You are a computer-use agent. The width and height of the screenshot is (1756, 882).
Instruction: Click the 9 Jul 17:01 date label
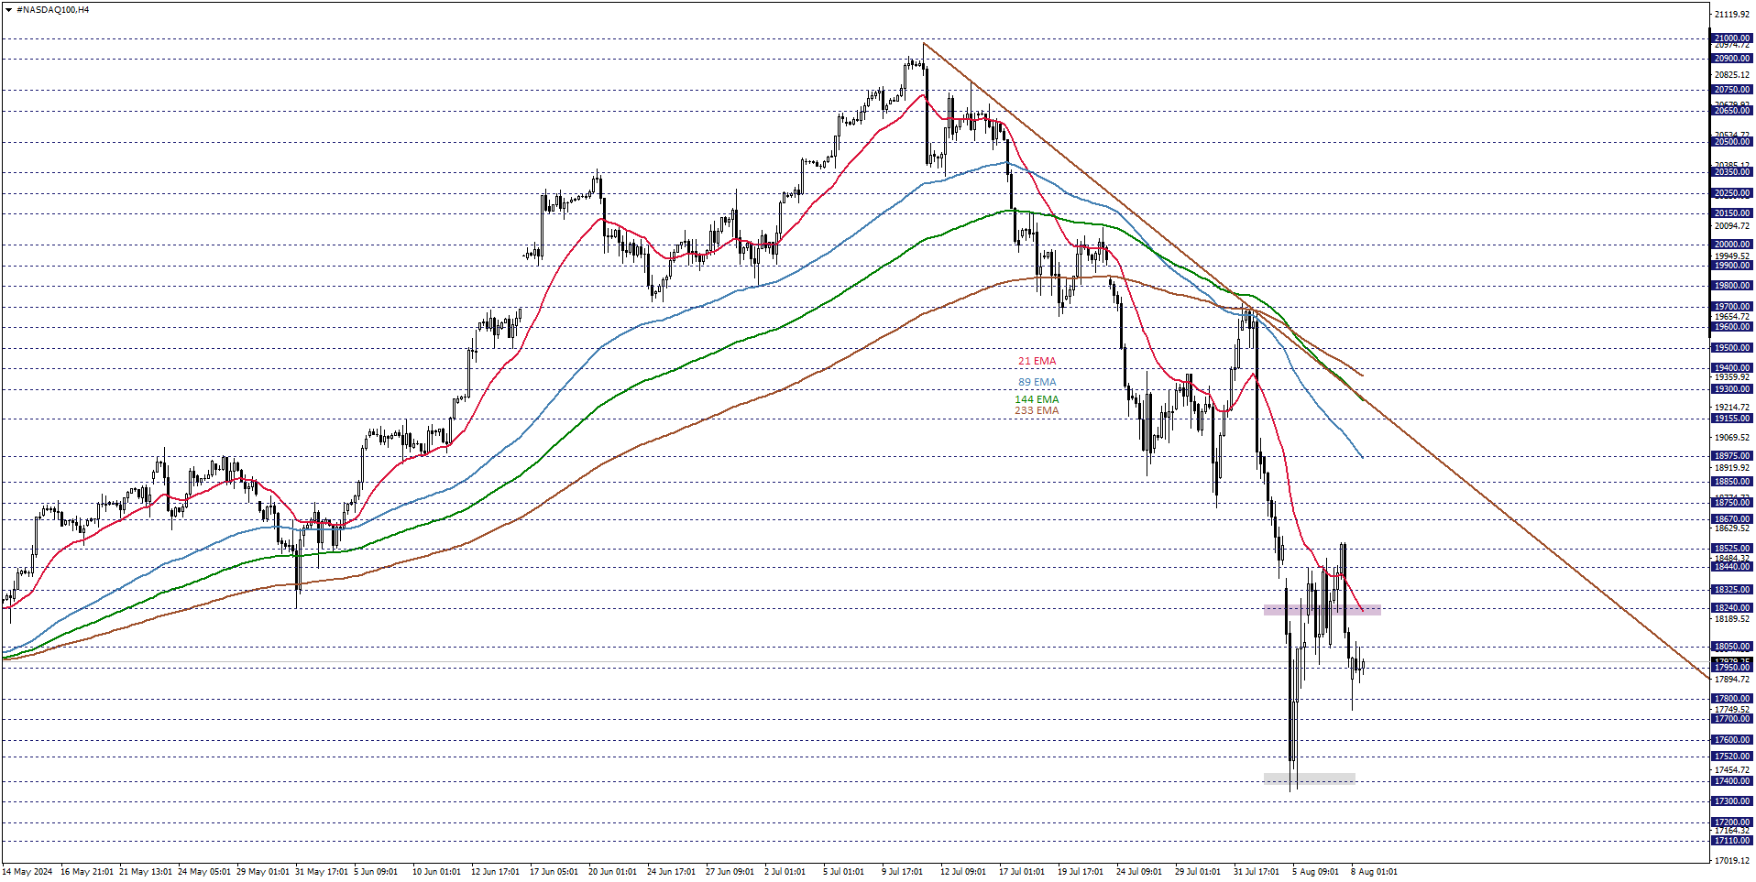pyautogui.click(x=902, y=872)
